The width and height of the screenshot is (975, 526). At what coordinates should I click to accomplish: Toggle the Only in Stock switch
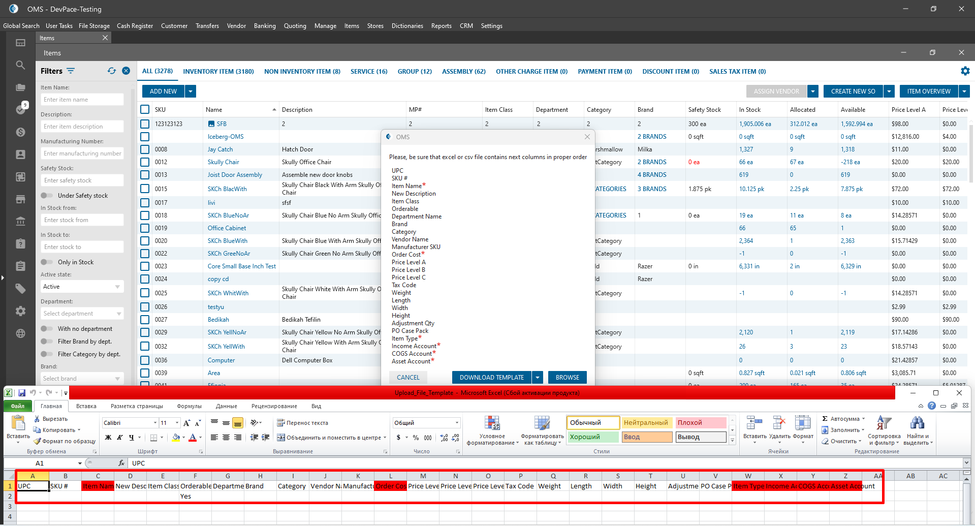point(47,262)
